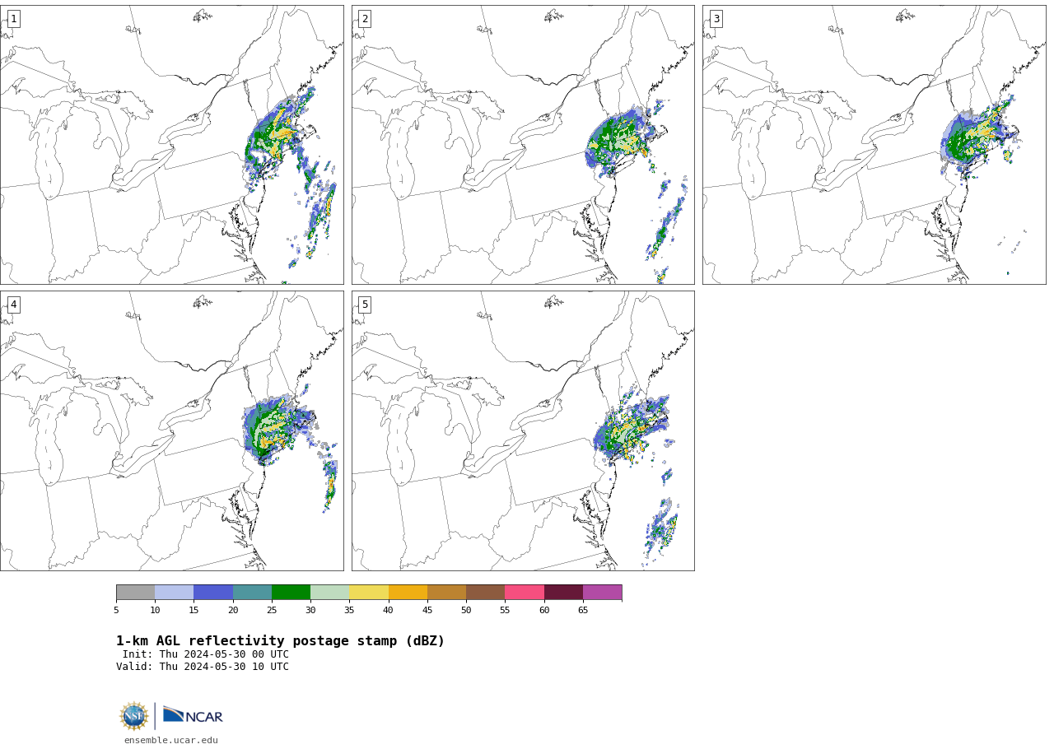
Task: Select the light blue 10-15 dBZ swatch
Action: point(175,593)
